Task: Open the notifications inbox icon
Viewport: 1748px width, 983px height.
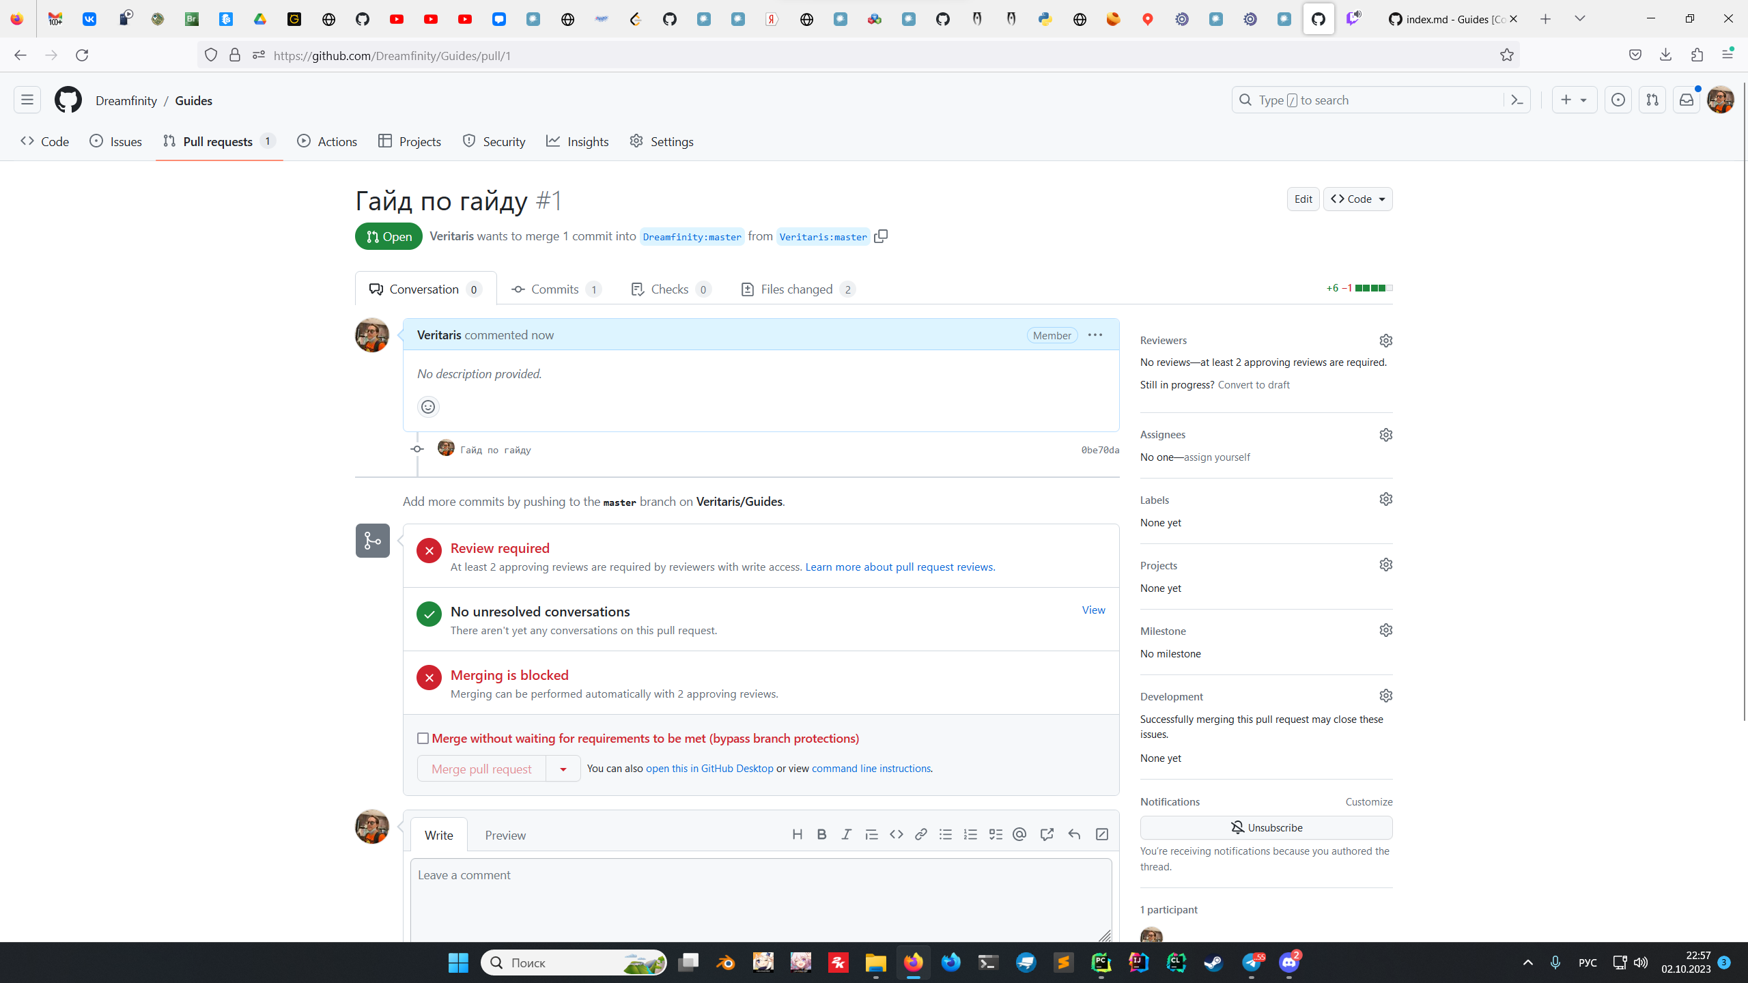Action: [1686, 100]
